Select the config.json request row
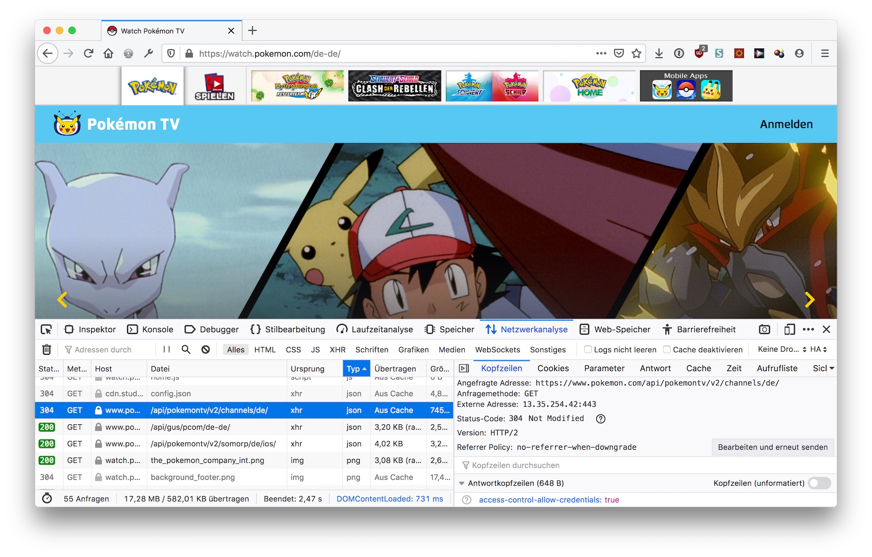Viewport: 872px width, 557px height. [x=244, y=393]
